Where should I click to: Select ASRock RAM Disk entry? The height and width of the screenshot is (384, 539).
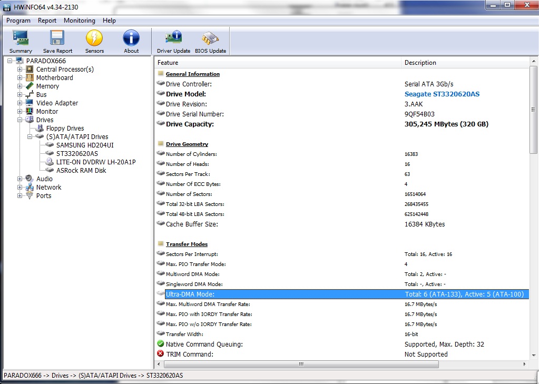[81, 170]
